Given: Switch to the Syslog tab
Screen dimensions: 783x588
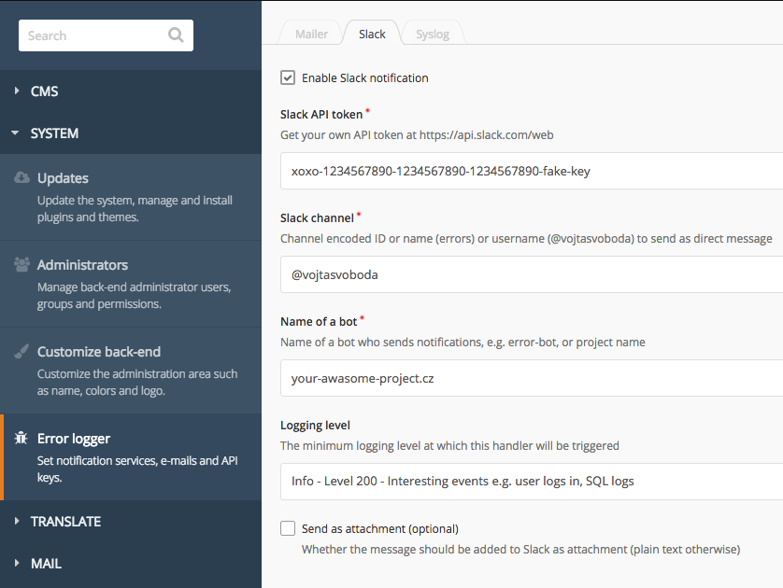Looking at the screenshot, I should point(433,34).
